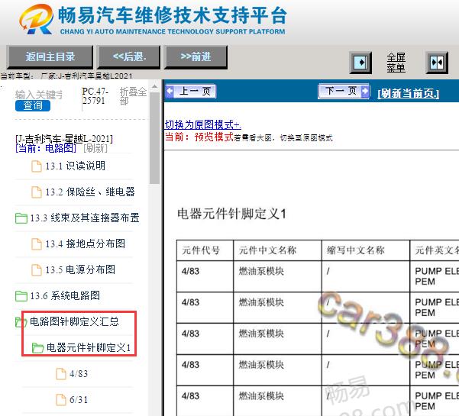The image size is (459, 416).
Task: Open 6/31 tree entry
Action: coord(79,400)
